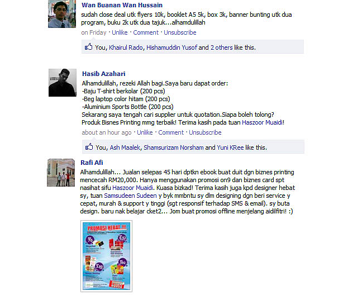Unsubscribe from Wan Buanan's post
This screenshot has width=343, height=300.
(180, 32)
